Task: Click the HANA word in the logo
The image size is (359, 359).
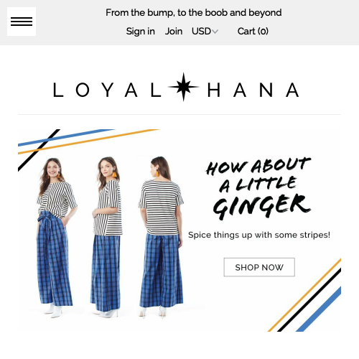Action: click(x=253, y=90)
